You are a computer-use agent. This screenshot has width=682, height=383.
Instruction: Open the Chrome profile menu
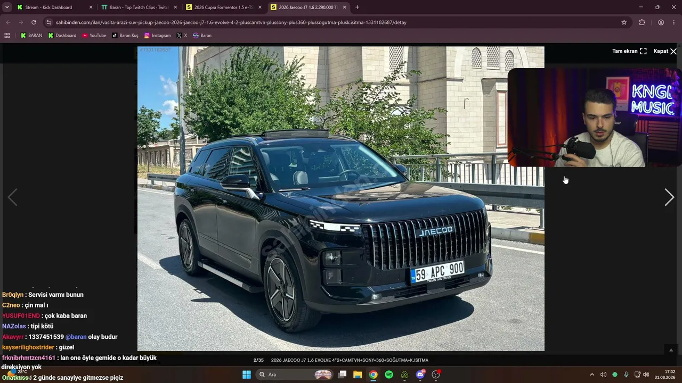point(661,22)
